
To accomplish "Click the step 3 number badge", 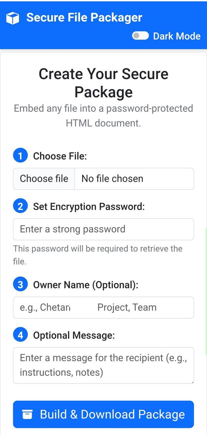I will point(20,285).
